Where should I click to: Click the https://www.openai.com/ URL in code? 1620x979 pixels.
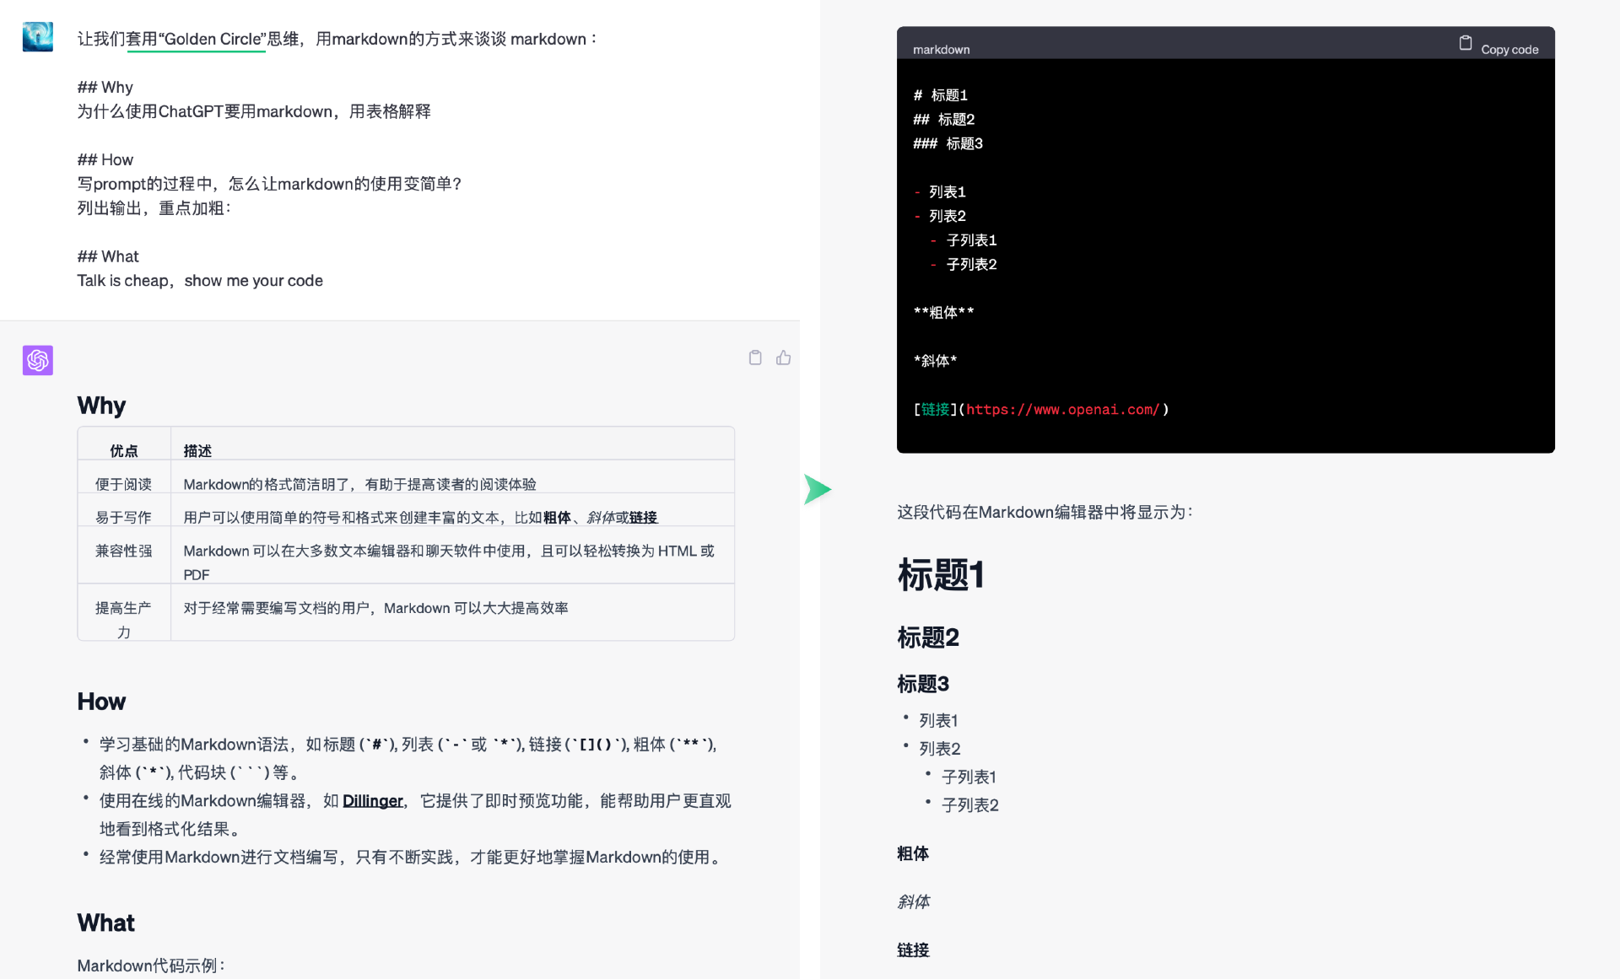point(1063,409)
